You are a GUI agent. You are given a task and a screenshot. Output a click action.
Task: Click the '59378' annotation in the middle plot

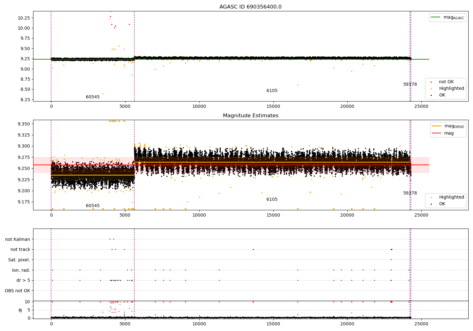[x=410, y=193]
